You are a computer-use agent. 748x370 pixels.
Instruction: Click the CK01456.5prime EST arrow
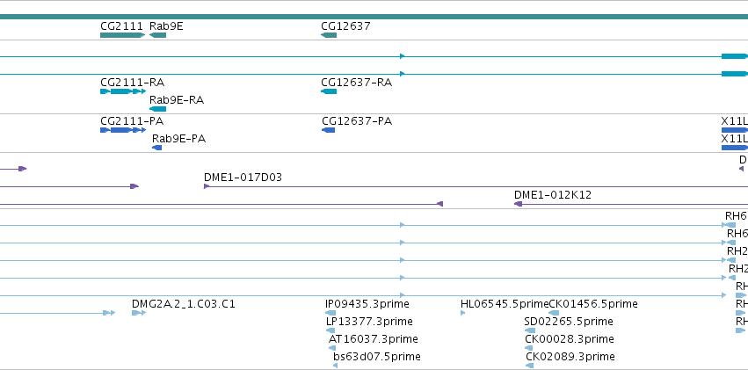(x=554, y=313)
